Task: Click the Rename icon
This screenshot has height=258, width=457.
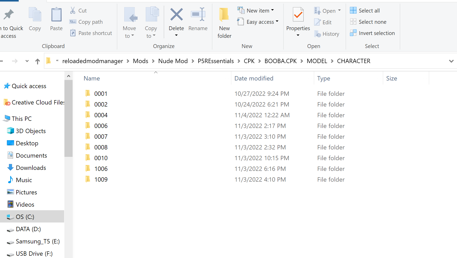Action: [x=198, y=14]
